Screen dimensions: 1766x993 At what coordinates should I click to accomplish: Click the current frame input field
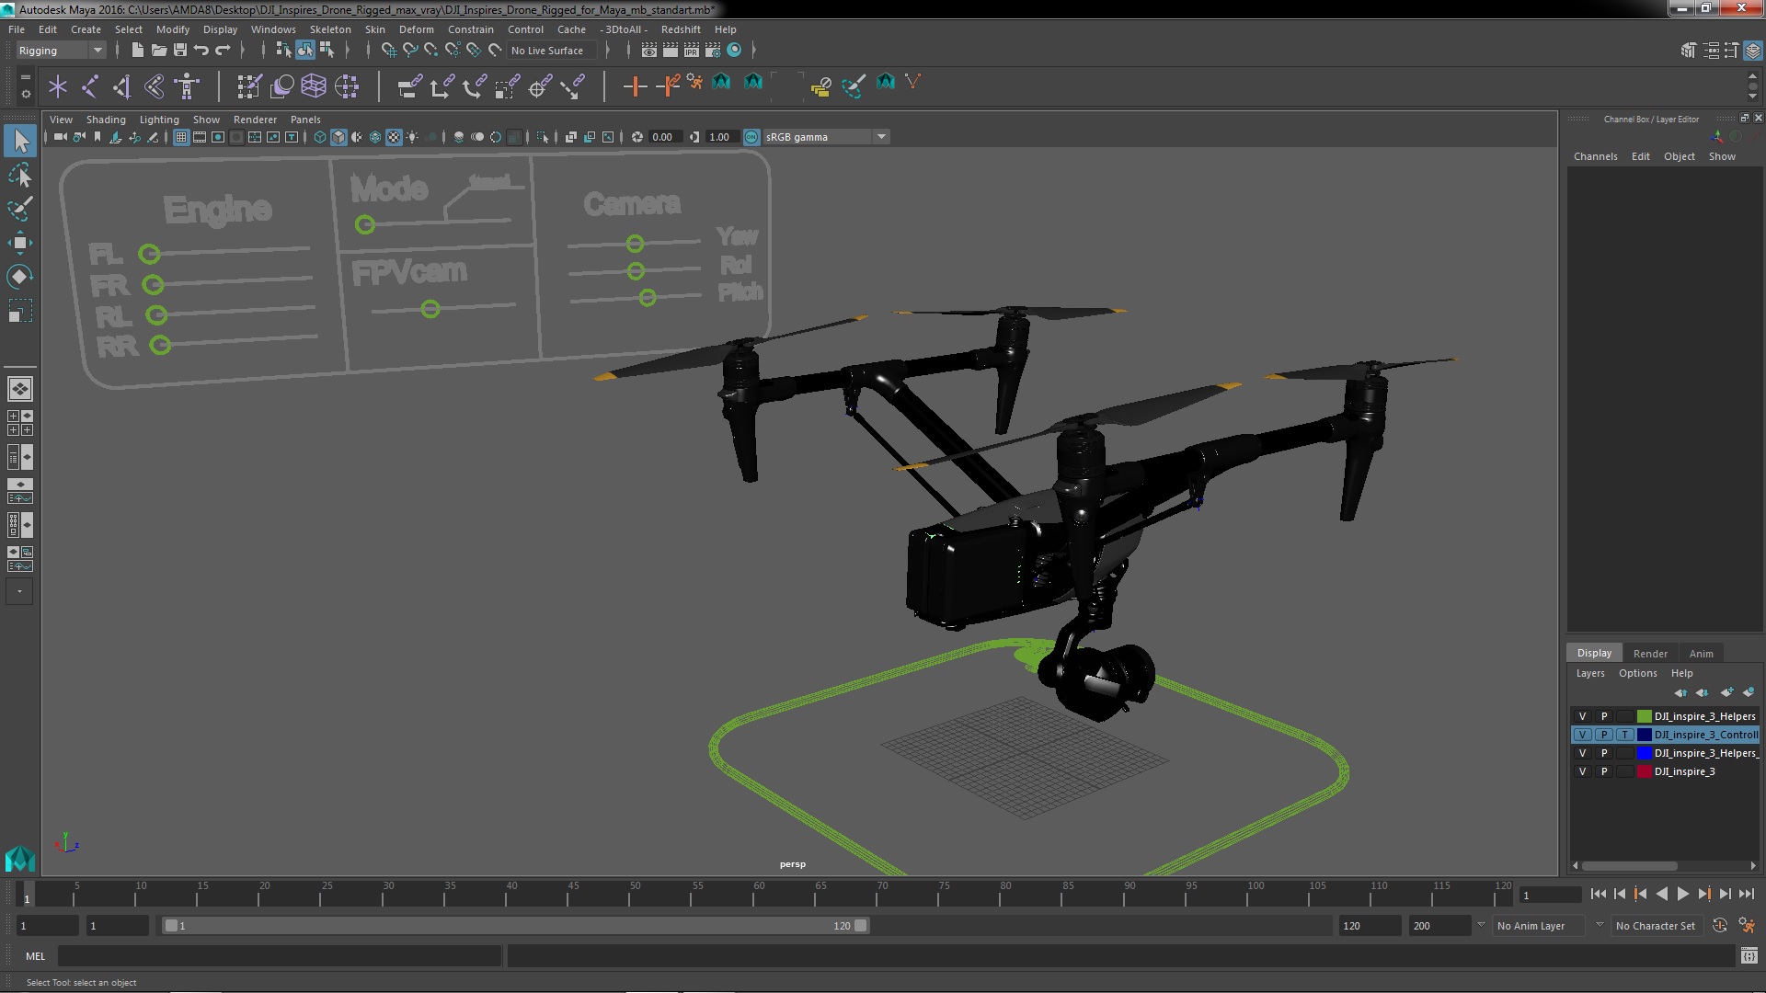(1550, 895)
